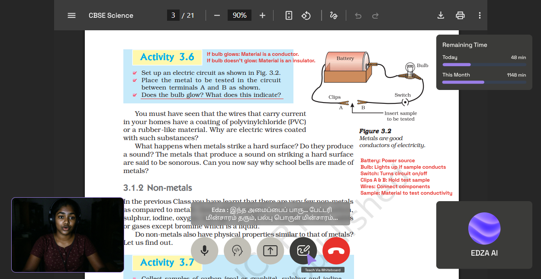This screenshot has height=279, width=541.
Task: Click the EDZA AI avatar orb
Action: tap(484, 228)
